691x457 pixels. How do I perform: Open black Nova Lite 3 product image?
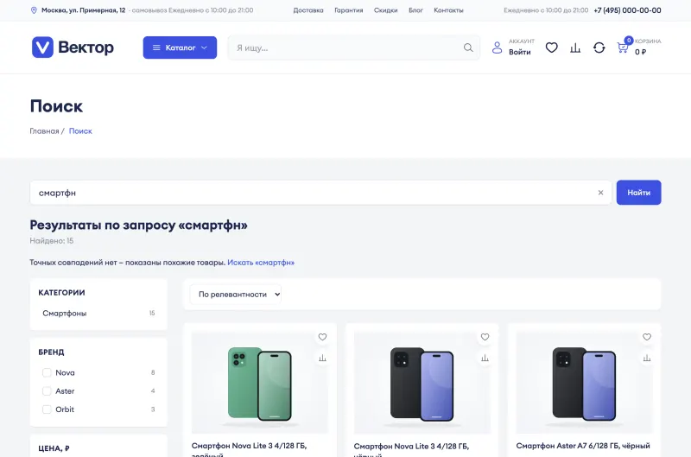422,383
